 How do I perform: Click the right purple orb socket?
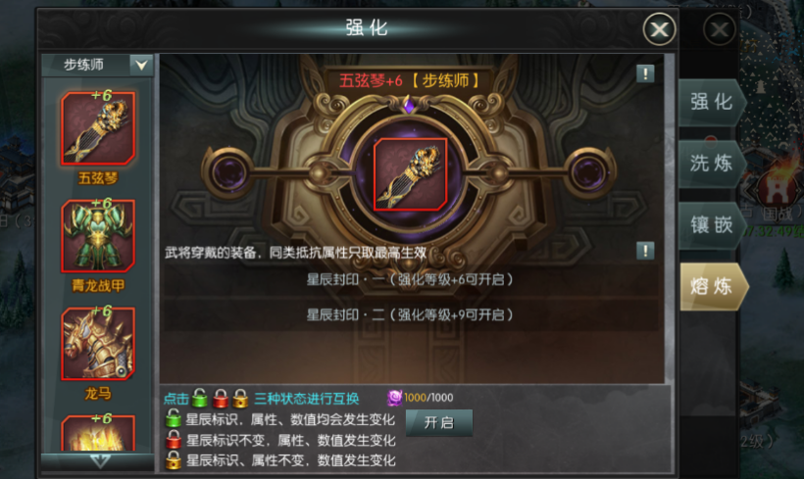(x=589, y=172)
